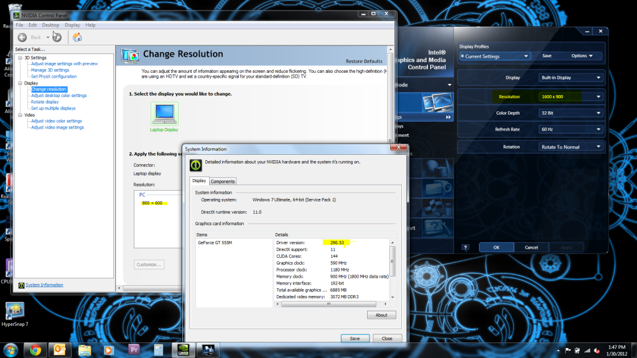Viewport: 637px width, 358px height.
Task: Open the Action Center flag tray icon
Action: pos(568,351)
